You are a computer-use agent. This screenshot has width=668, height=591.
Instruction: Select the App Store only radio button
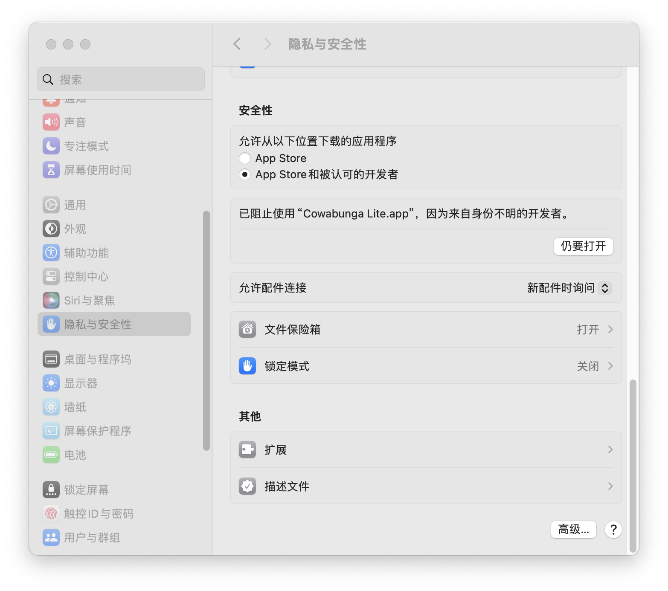click(x=245, y=158)
